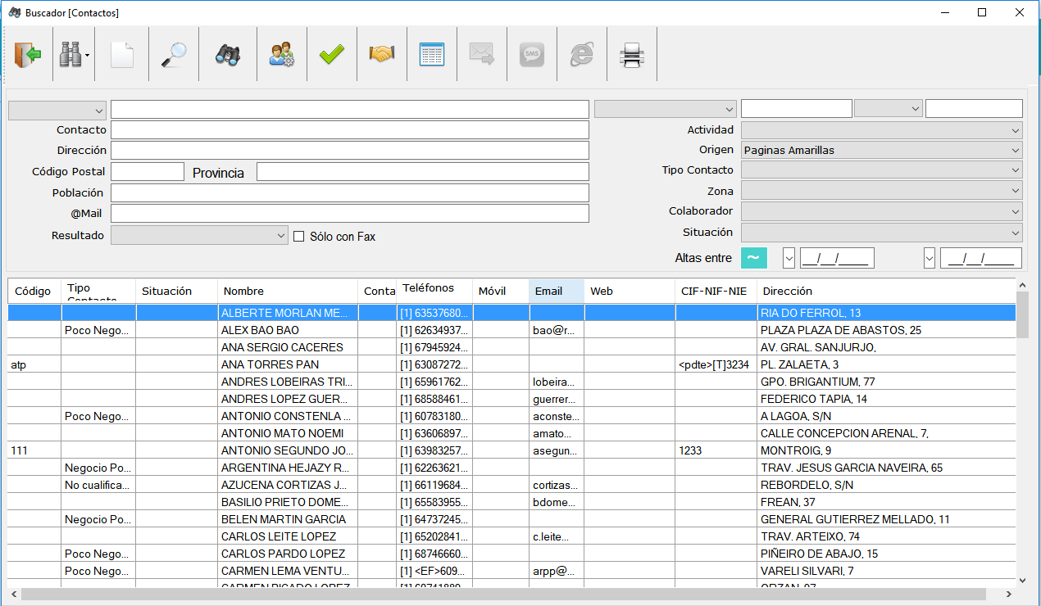Click the SMS toolbar icon
This screenshot has width=1041, height=606.
532,55
